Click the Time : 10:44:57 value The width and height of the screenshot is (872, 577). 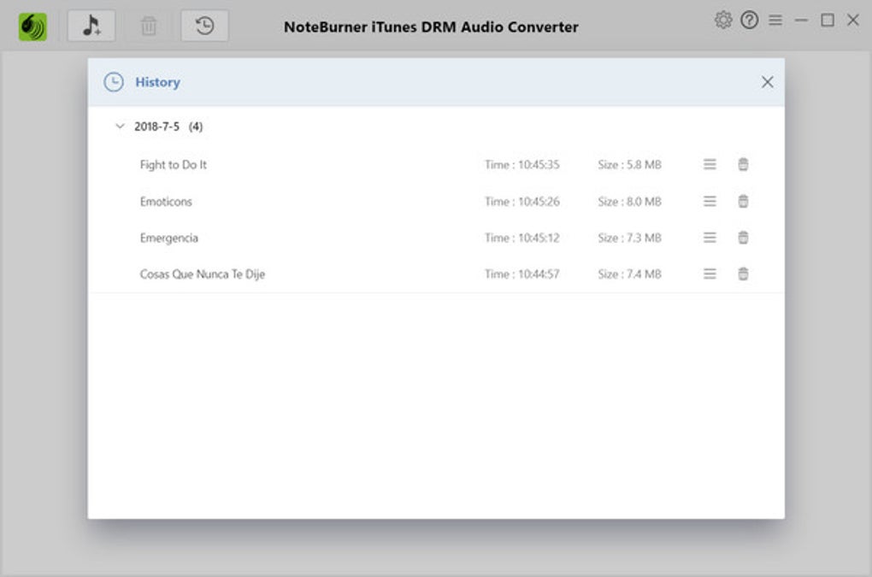522,274
